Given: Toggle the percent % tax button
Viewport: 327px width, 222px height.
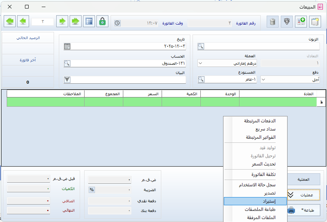Looking at the screenshot, I should 92,190.
